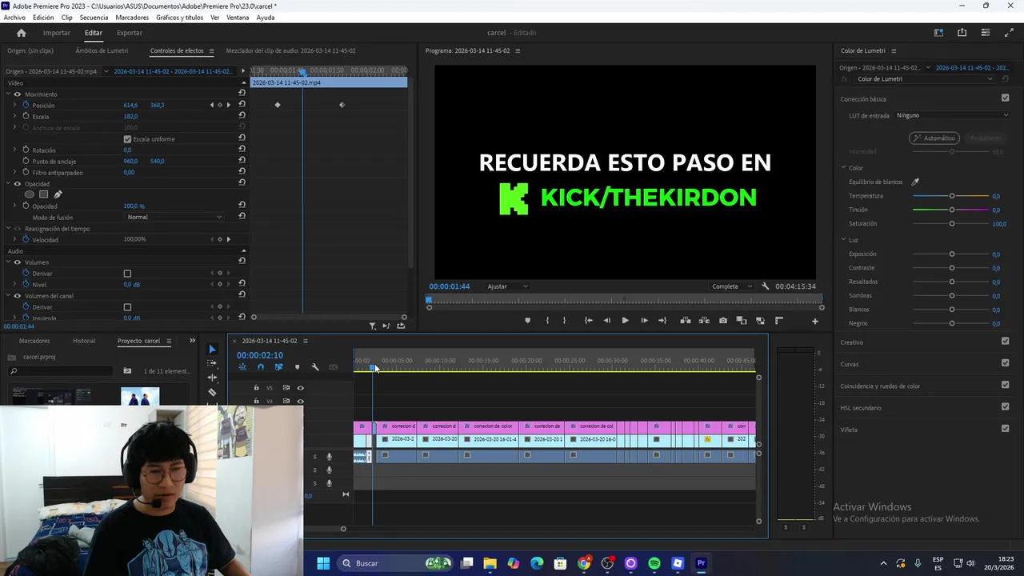Expand the Rotación property
1024x576 pixels.
[14, 150]
